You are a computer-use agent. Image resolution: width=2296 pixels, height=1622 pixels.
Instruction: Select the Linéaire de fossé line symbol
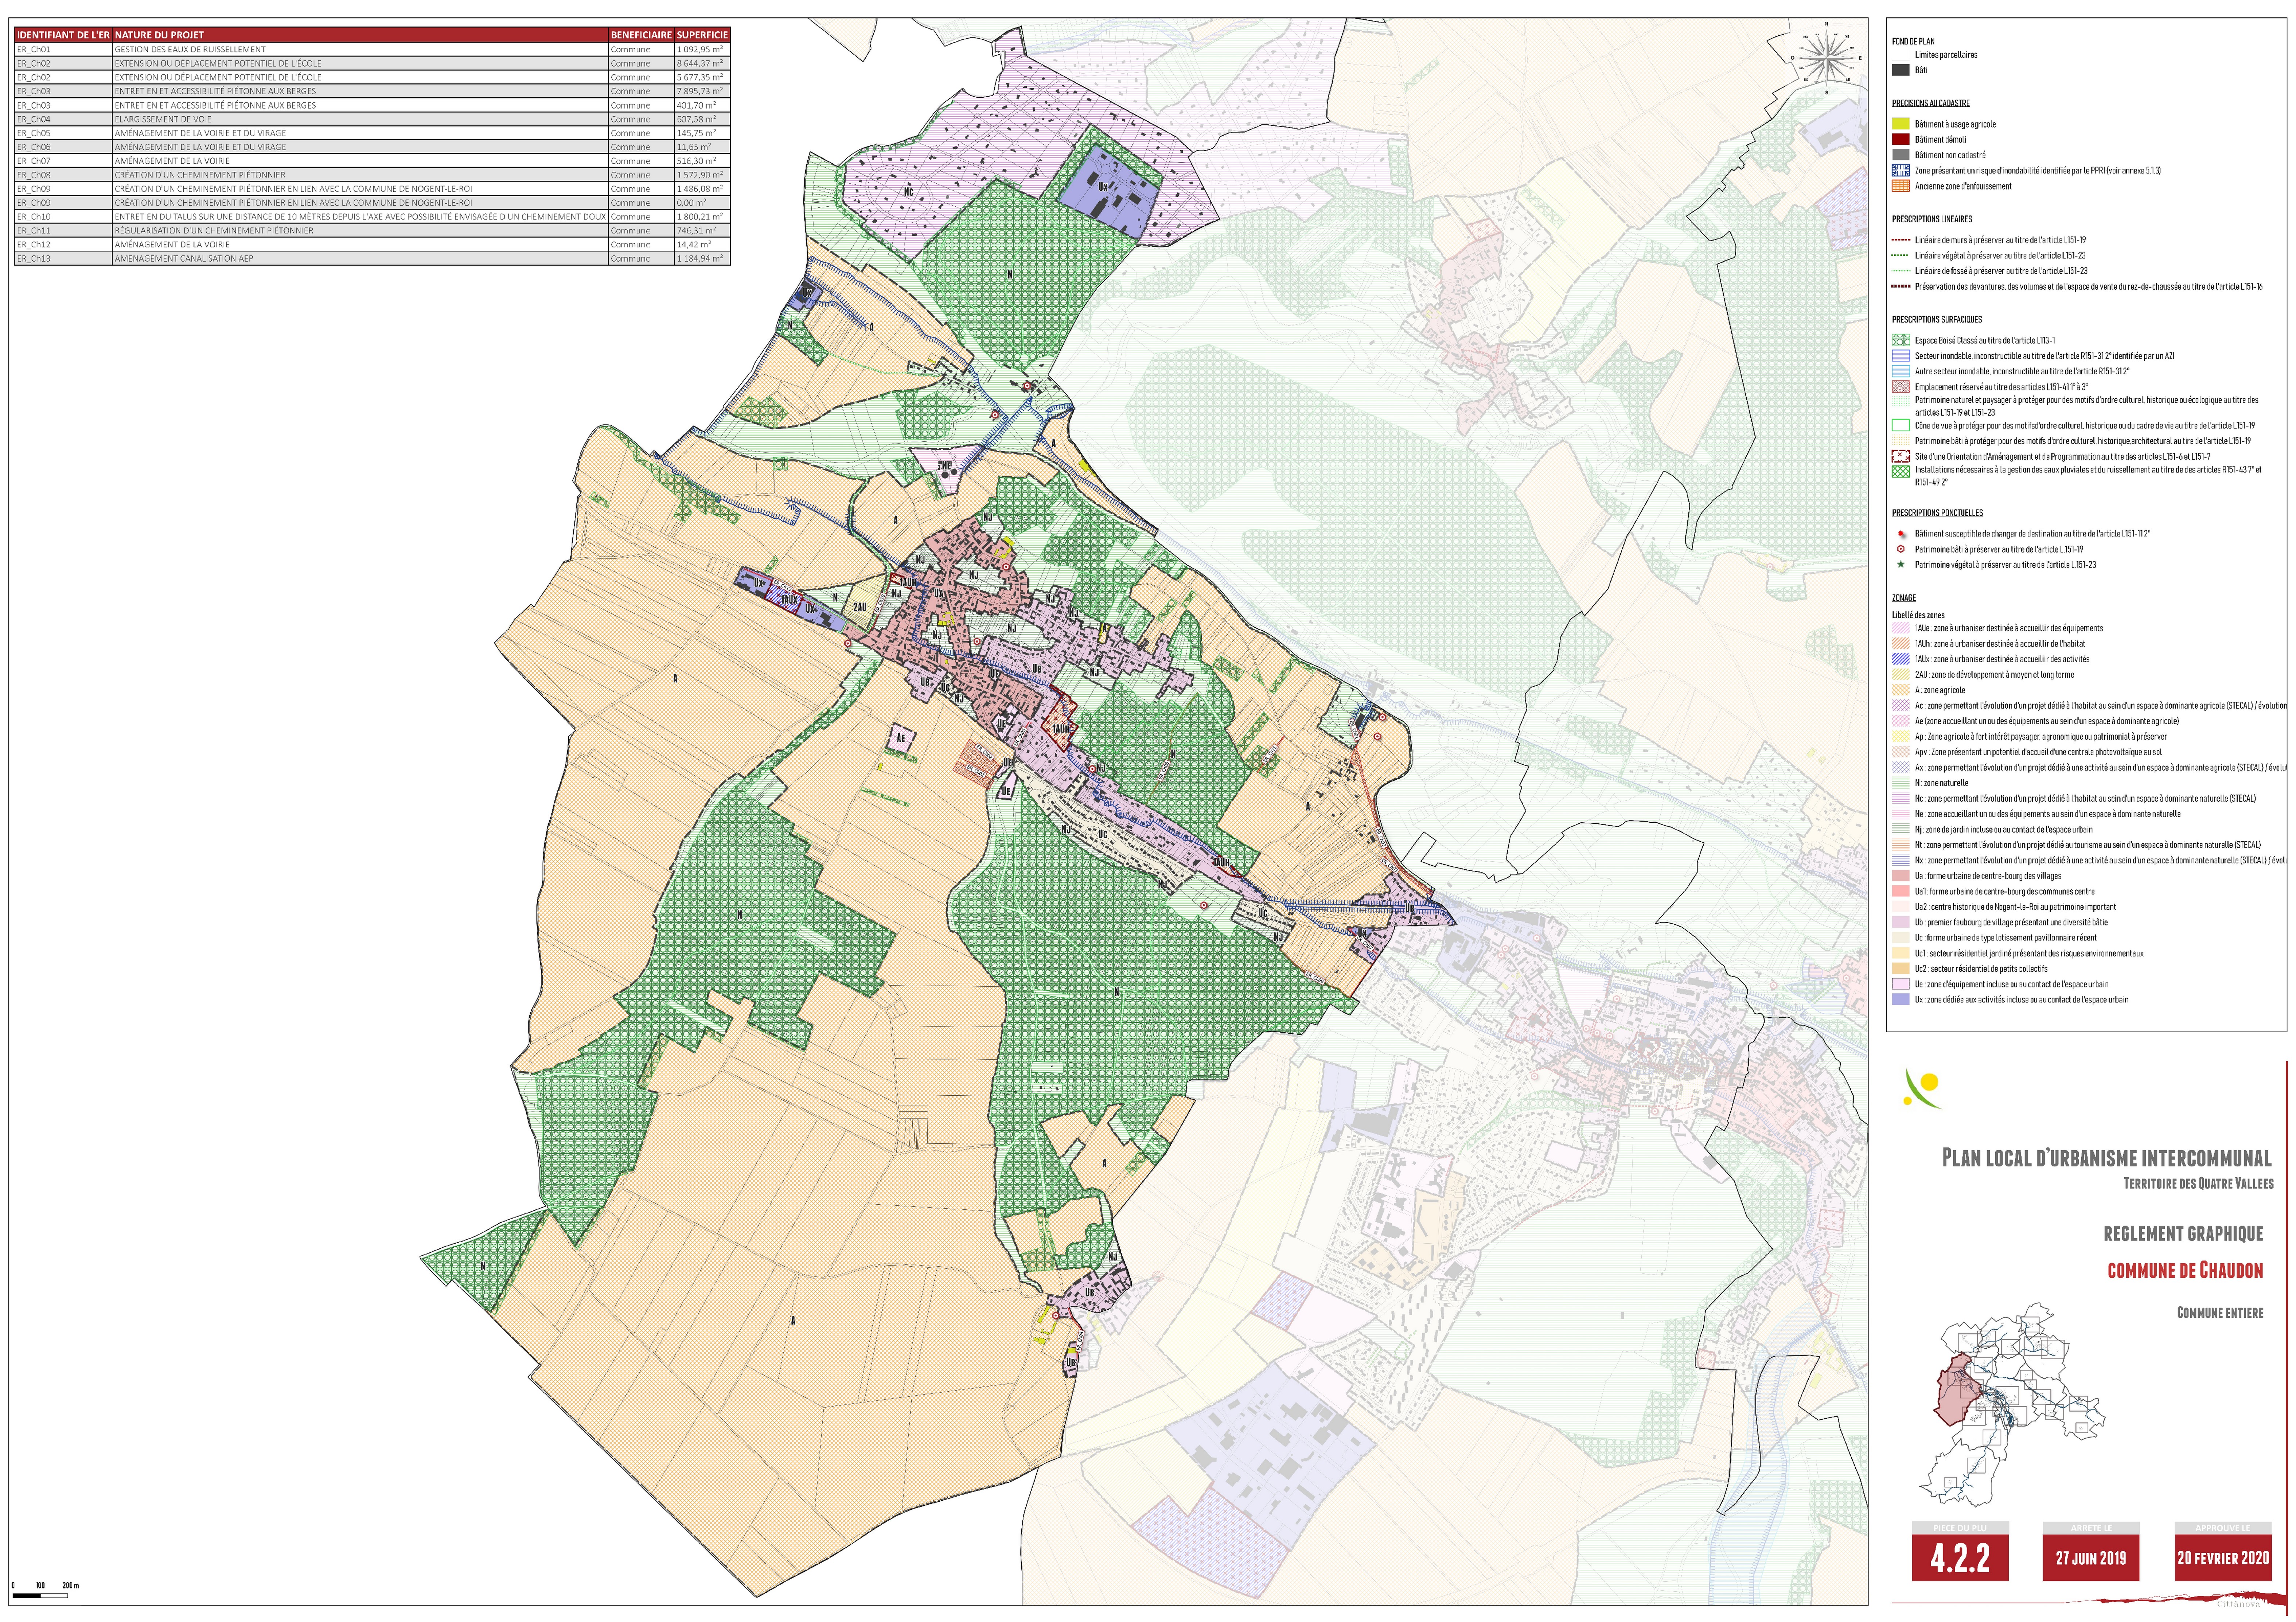point(1901,271)
